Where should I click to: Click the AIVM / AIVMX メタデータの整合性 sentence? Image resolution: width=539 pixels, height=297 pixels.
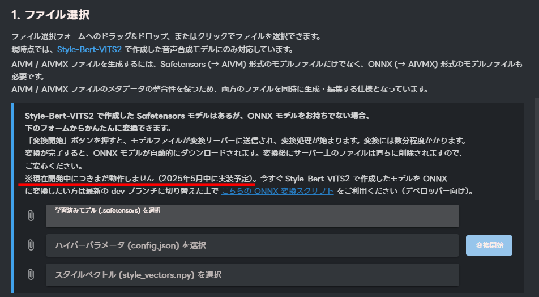coord(220,90)
